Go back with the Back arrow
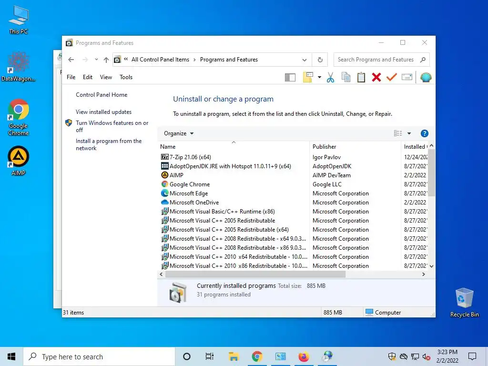 coord(71,60)
